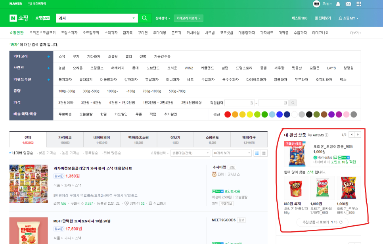This screenshot has width=383, height=244.
Task: Toggle 카드할인 filter
Action: coord(121,114)
